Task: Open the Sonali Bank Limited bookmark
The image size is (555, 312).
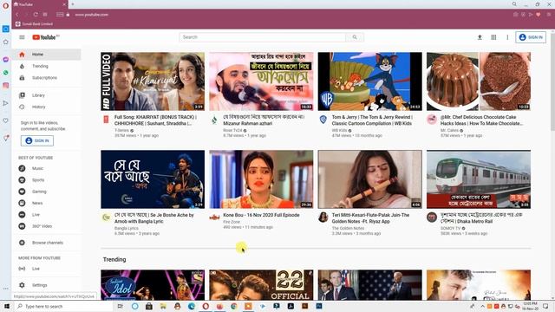Action: 34,23
